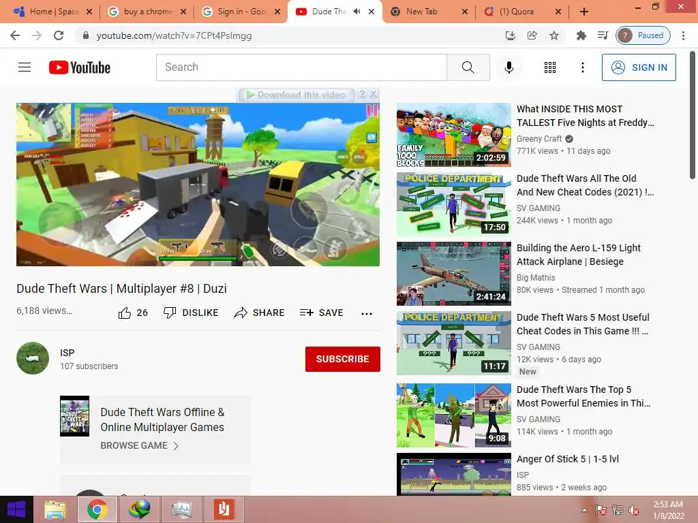
Task: Mute the Dude Theft tab audio icon
Action: click(x=357, y=12)
